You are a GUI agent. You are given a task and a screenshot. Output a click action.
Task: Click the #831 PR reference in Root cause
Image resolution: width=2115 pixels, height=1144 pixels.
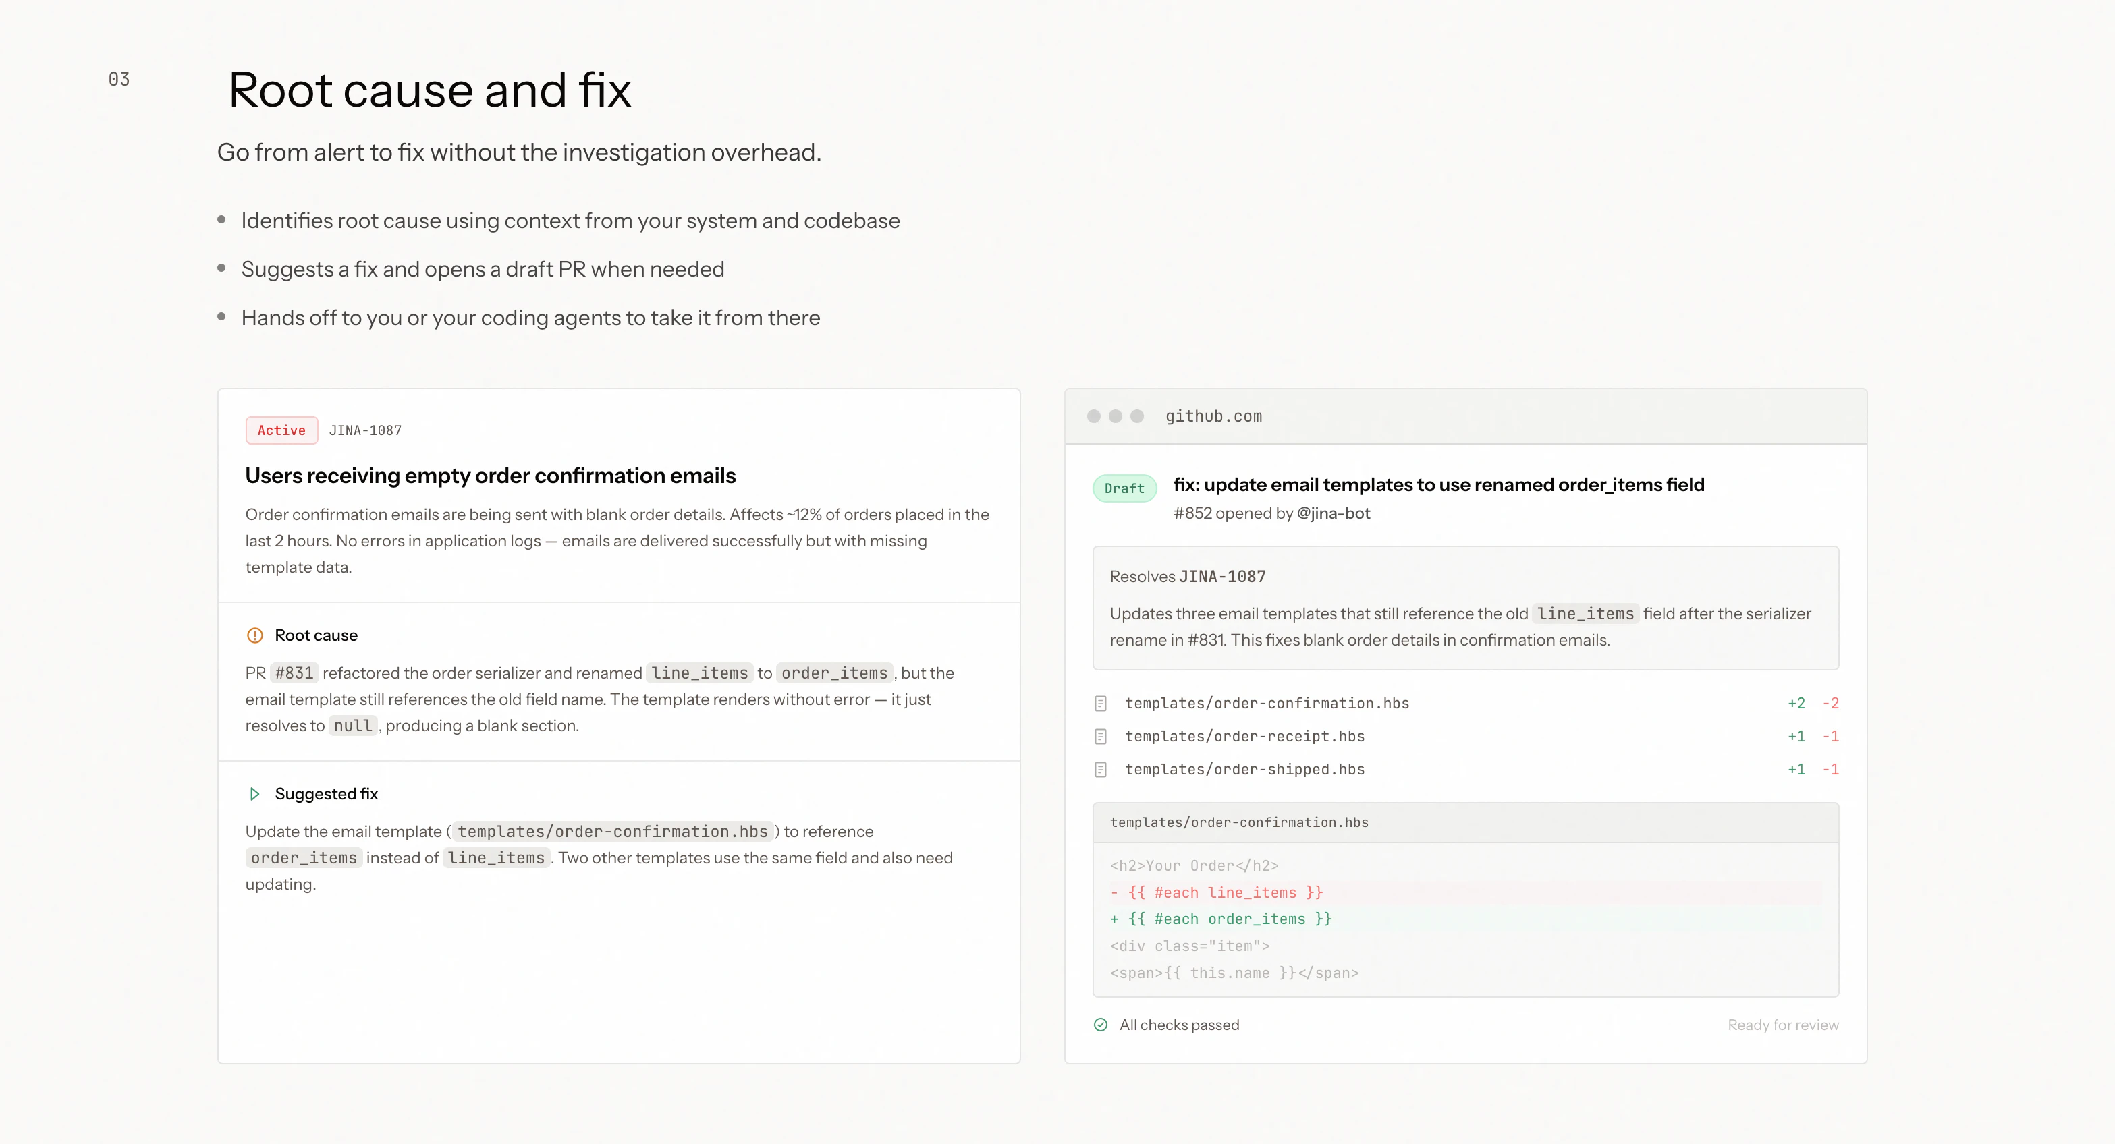(x=294, y=673)
